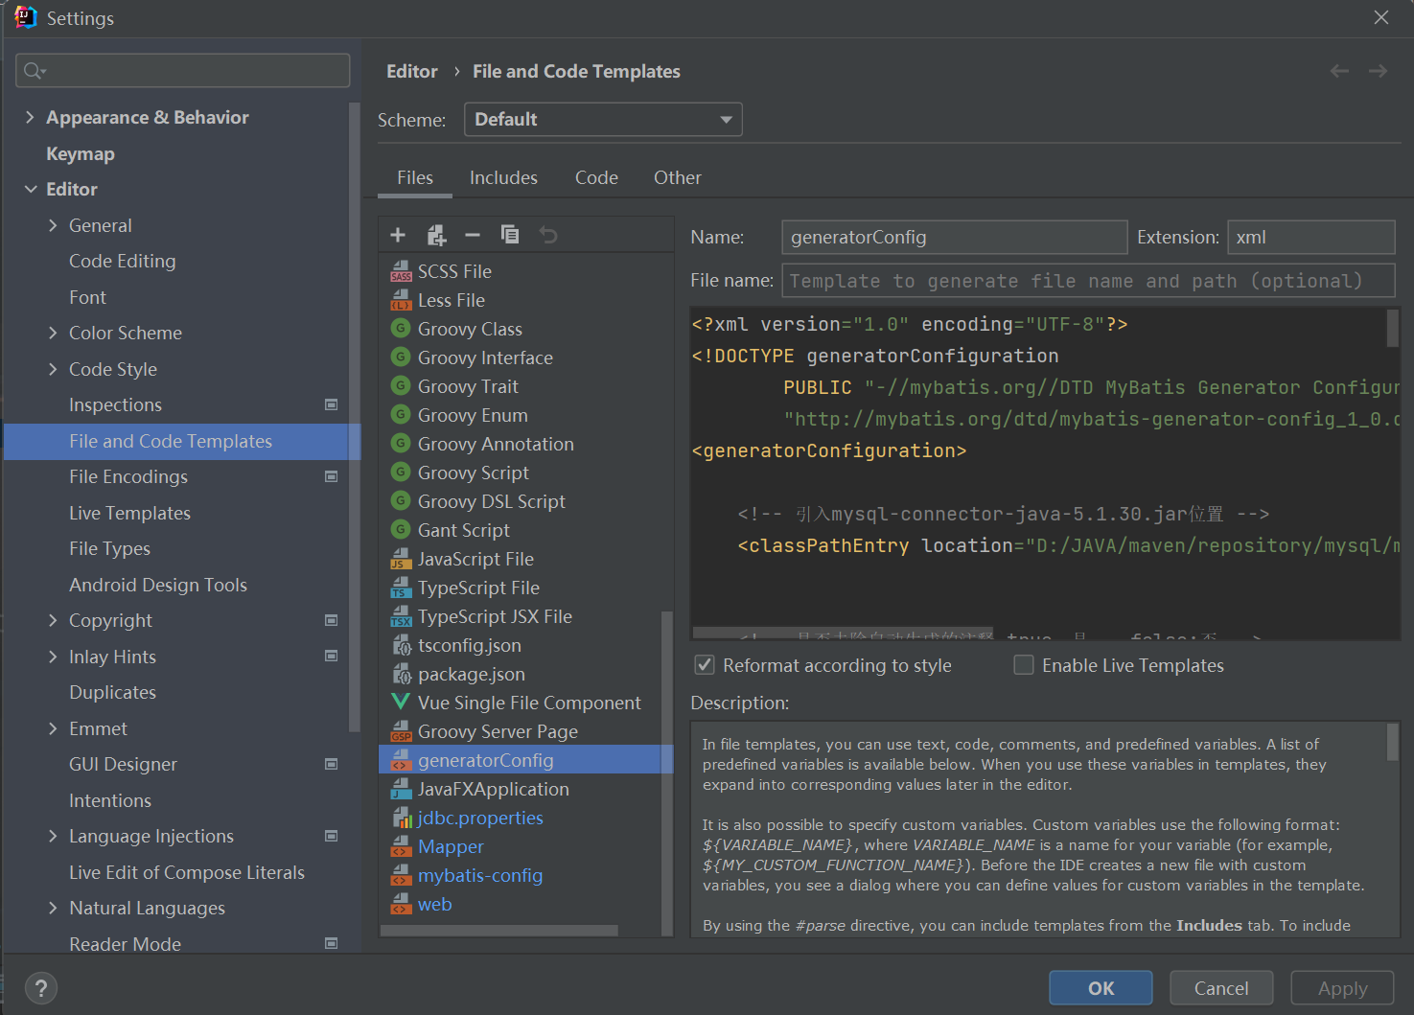The height and width of the screenshot is (1015, 1414).
Task: Expand the Code Style node
Action: [53, 369]
